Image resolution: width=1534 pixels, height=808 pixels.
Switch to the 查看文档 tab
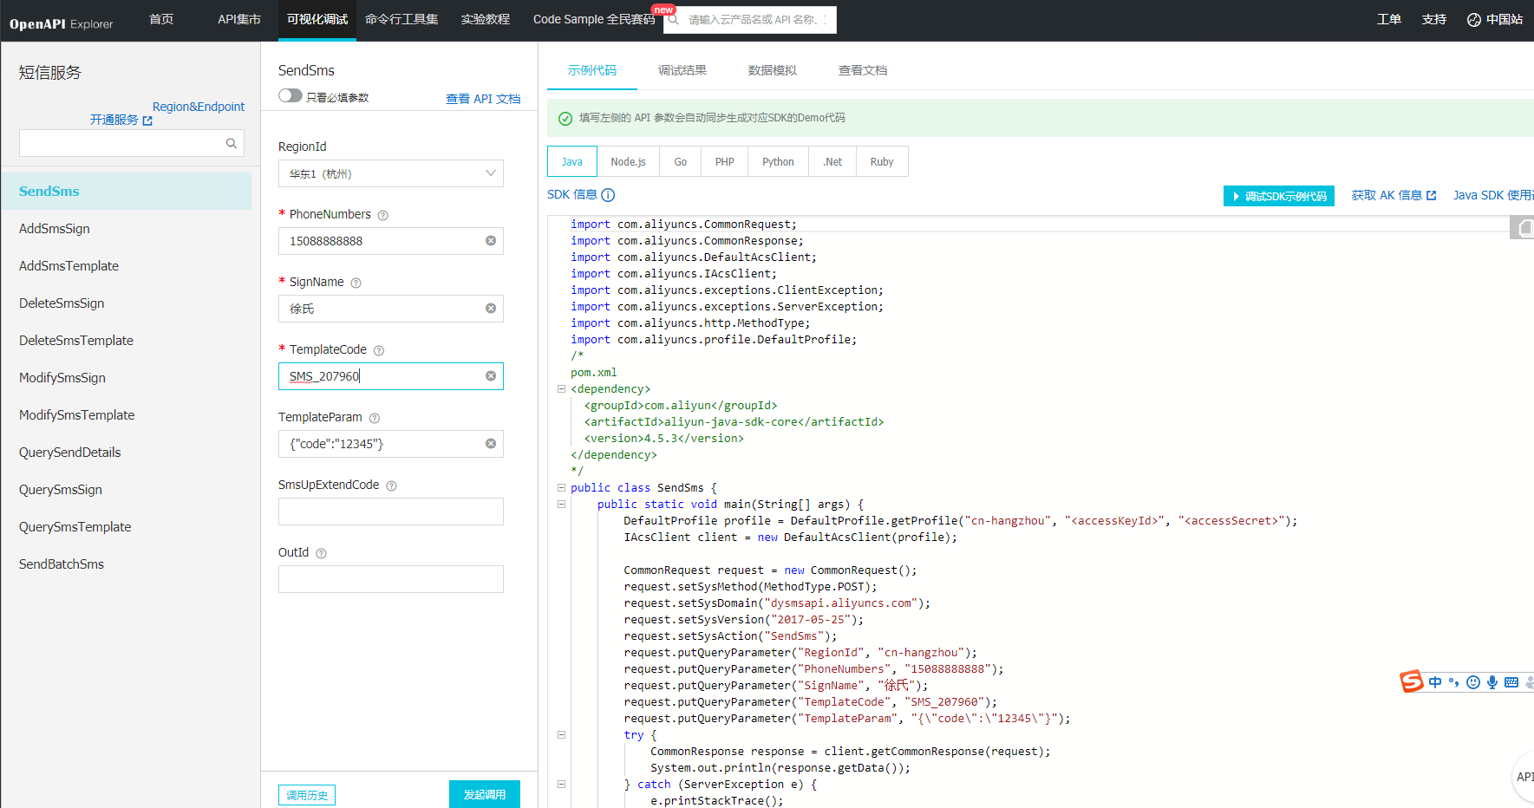coord(863,70)
